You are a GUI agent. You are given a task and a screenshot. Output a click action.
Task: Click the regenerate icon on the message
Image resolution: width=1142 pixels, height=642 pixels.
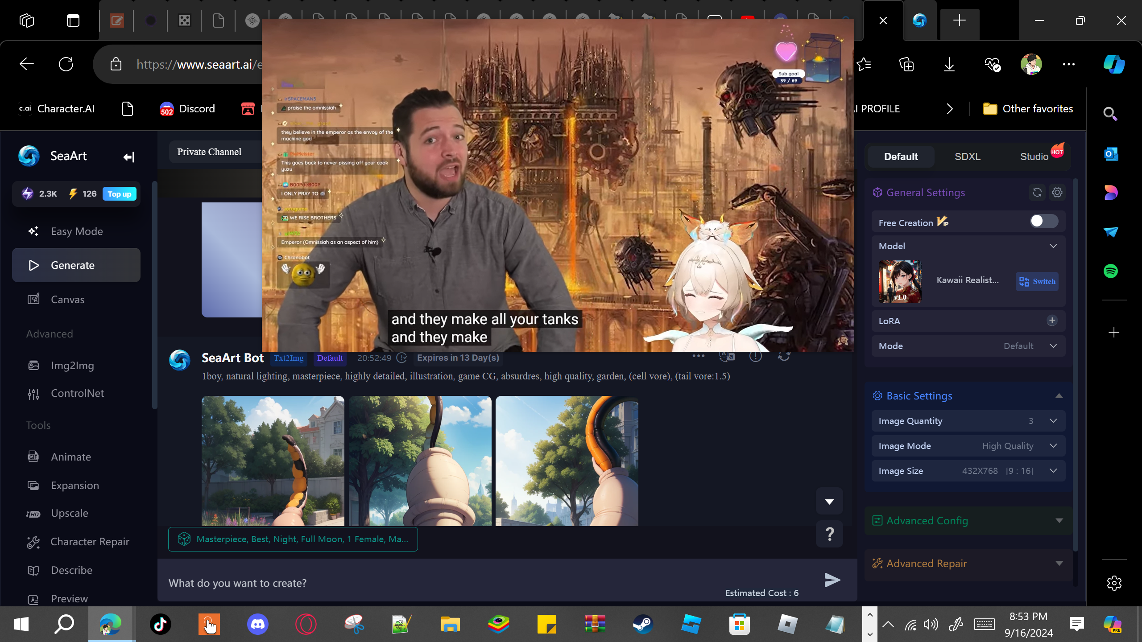point(784,356)
